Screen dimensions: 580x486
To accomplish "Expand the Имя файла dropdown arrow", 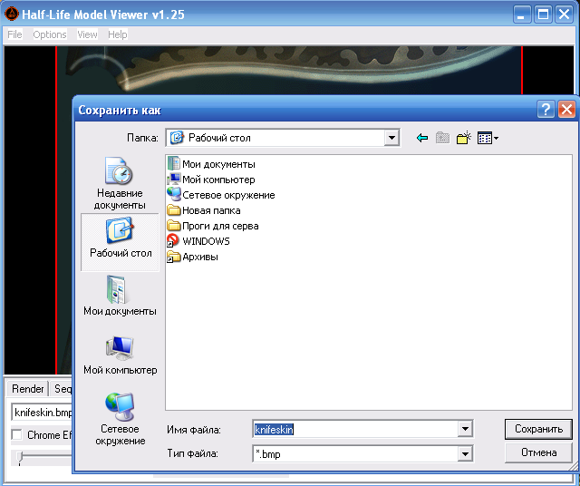I will coord(465,429).
